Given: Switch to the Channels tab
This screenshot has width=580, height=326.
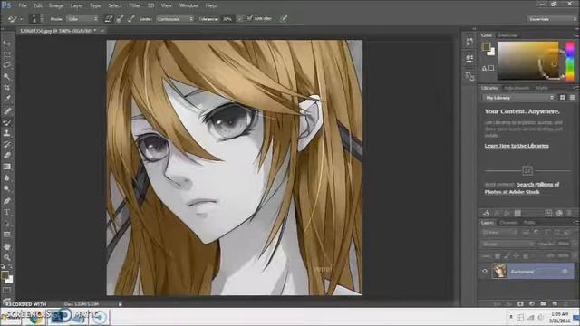Looking at the screenshot, I should coord(507,223).
